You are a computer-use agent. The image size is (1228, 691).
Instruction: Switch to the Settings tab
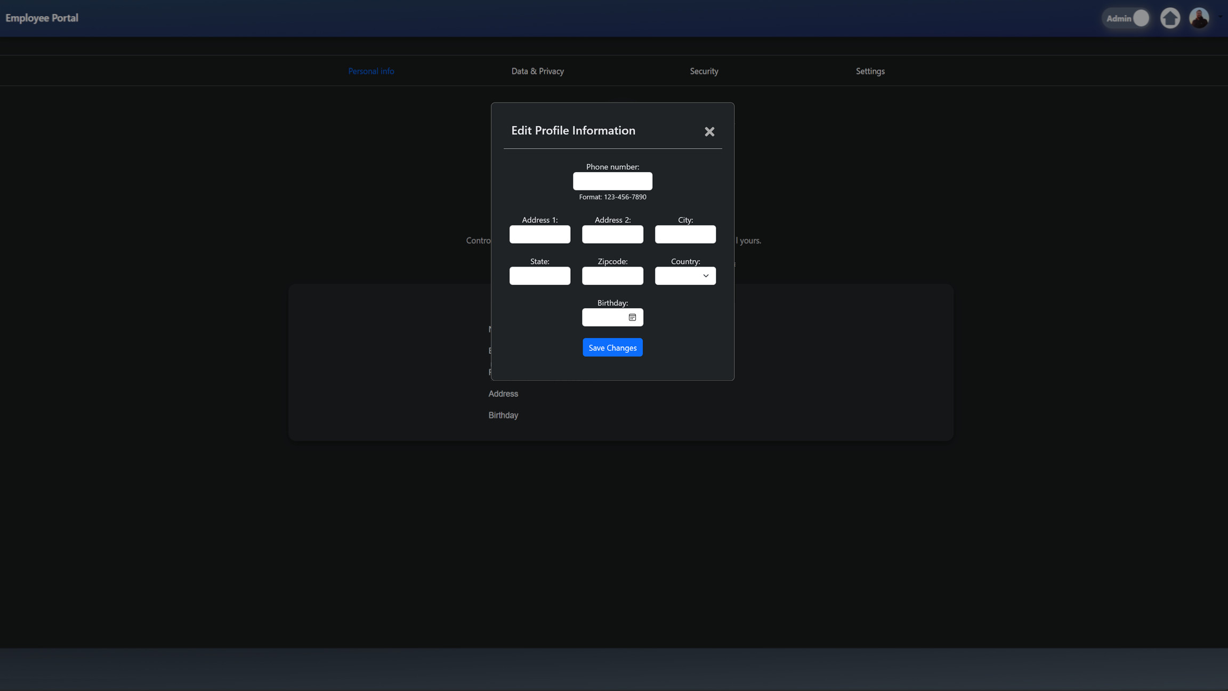click(x=870, y=71)
